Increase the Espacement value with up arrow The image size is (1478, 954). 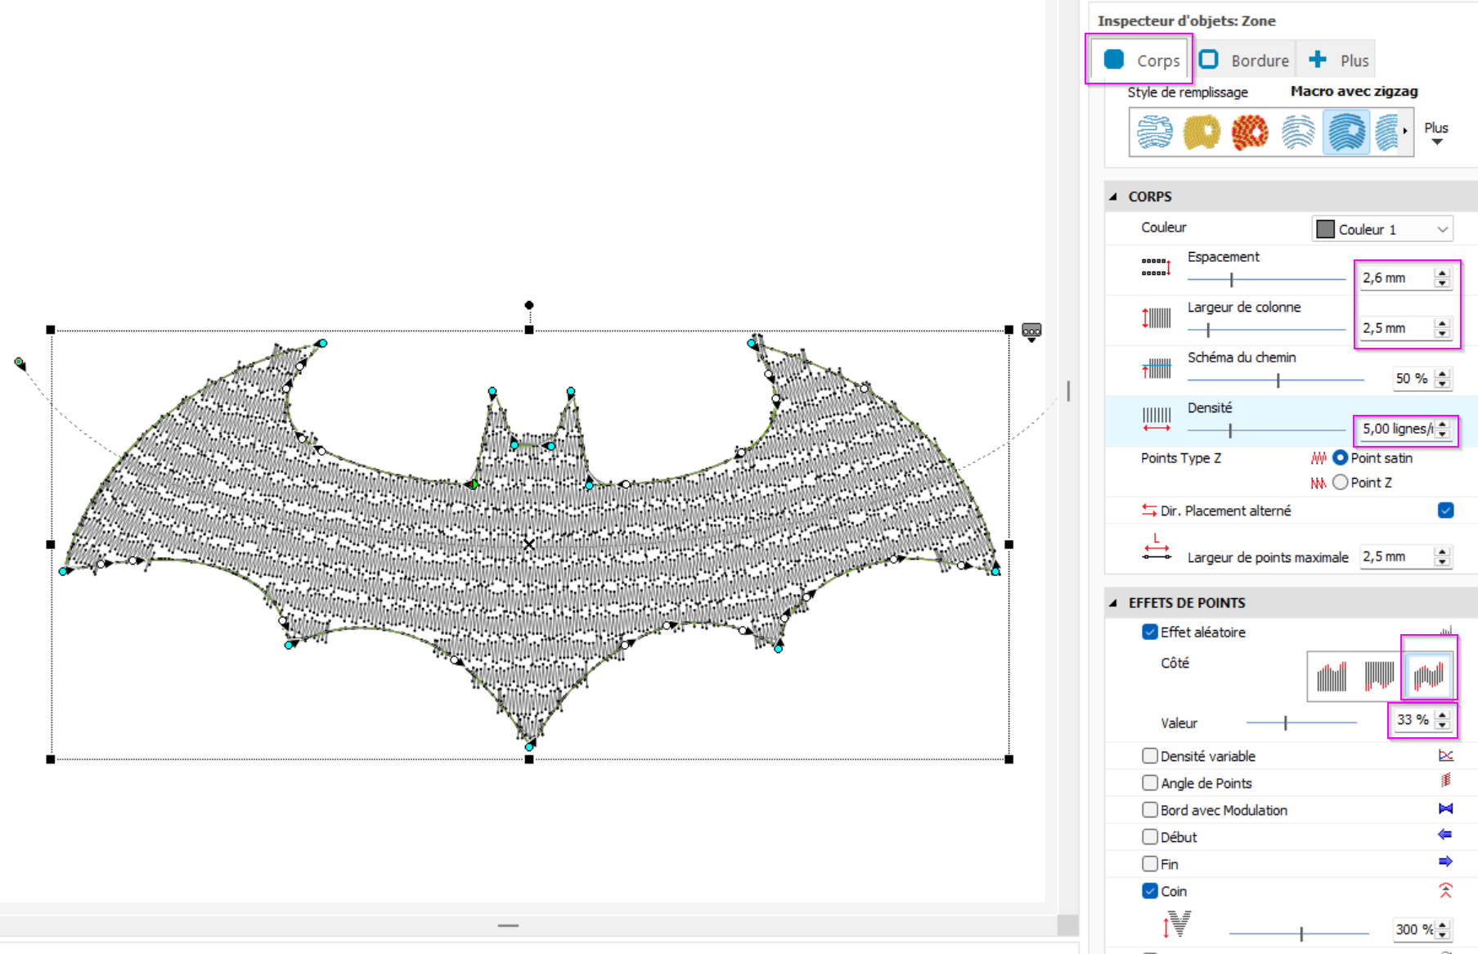(x=1443, y=273)
